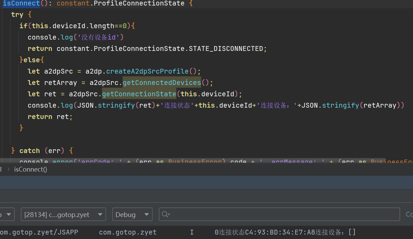Open the process dropdown [28134] c...gotop.zyet

point(63,215)
